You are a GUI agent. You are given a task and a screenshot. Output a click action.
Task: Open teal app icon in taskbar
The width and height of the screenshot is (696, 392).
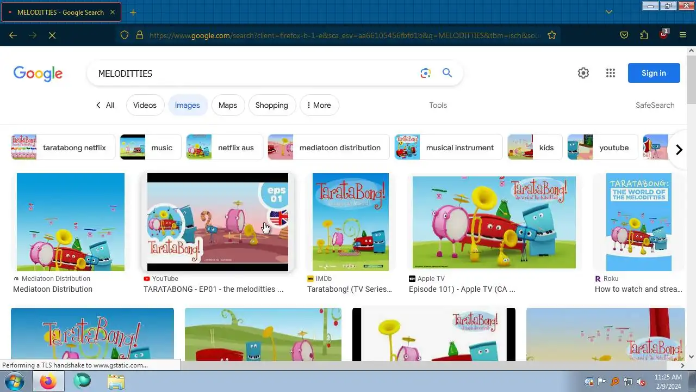pyautogui.click(x=82, y=382)
